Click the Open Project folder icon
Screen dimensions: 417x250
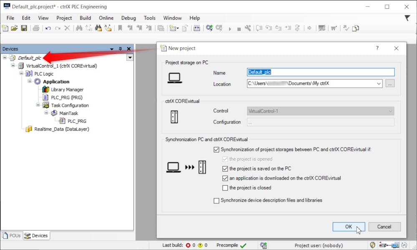(14, 28)
